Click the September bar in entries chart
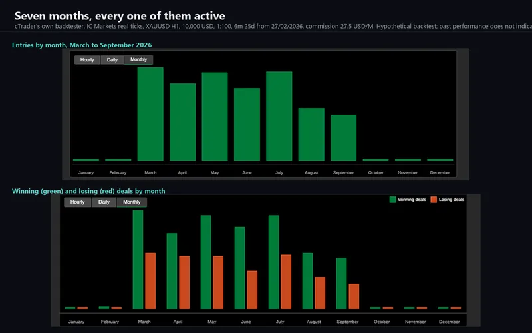Viewport: 532px width, 333px height. click(x=343, y=138)
